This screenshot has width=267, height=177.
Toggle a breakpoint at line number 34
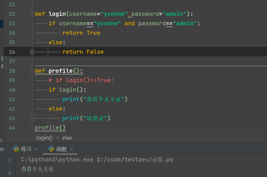click(12, 33)
